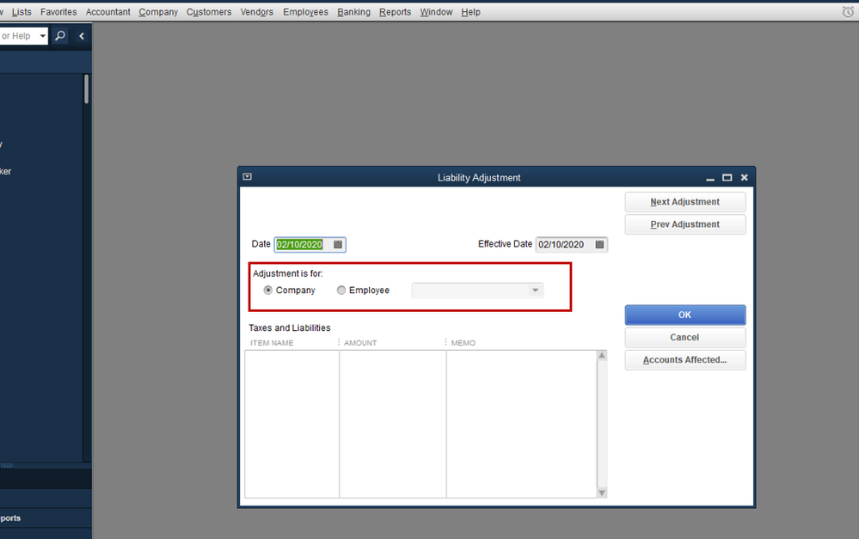Click the AMOUNT column header
The height and width of the screenshot is (539, 859).
click(360, 343)
